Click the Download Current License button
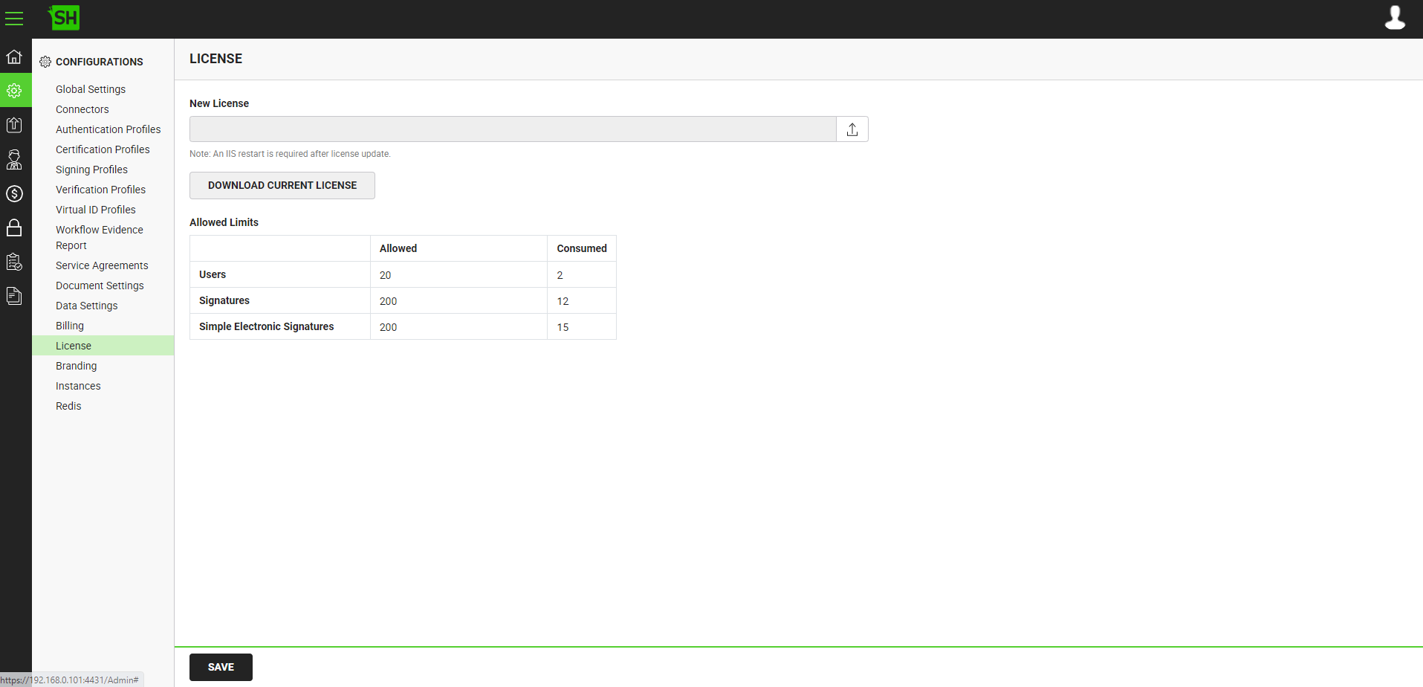The width and height of the screenshot is (1423, 687). pyautogui.click(x=282, y=185)
